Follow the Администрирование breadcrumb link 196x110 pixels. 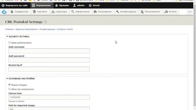[26, 29]
